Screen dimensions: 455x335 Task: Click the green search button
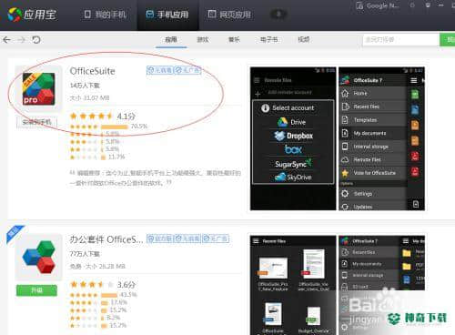(448, 40)
